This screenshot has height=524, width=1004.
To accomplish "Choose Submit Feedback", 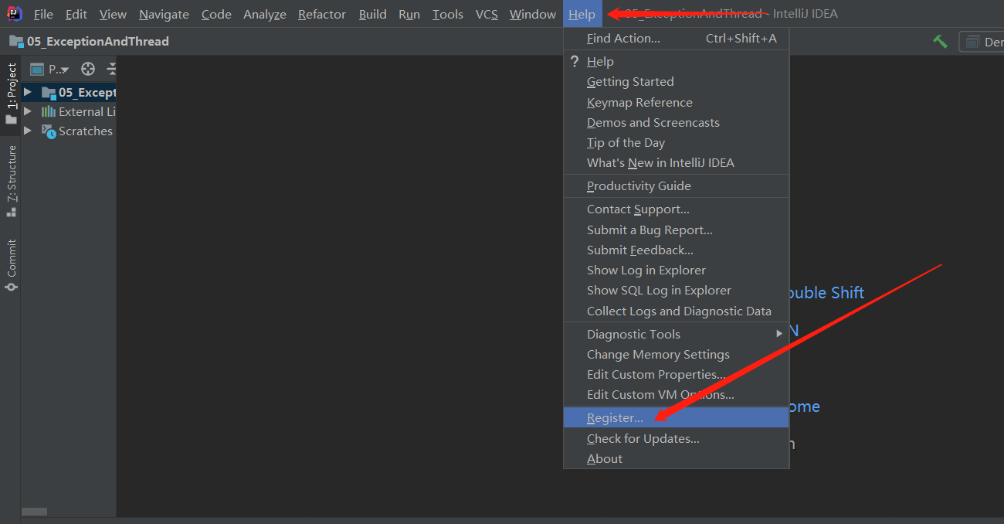I will pyautogui.click(x=676, y=250).
